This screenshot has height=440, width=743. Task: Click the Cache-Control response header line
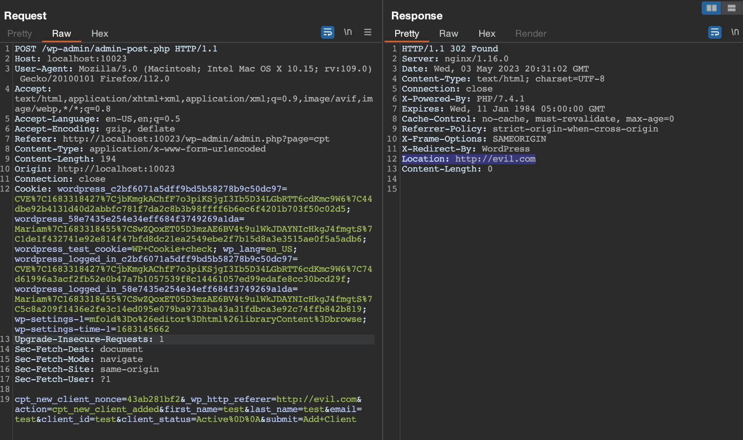pos(538,119)
